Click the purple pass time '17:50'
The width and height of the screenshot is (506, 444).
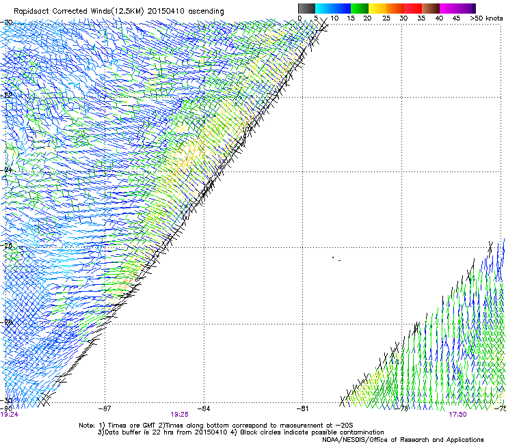tap(457, 415)
